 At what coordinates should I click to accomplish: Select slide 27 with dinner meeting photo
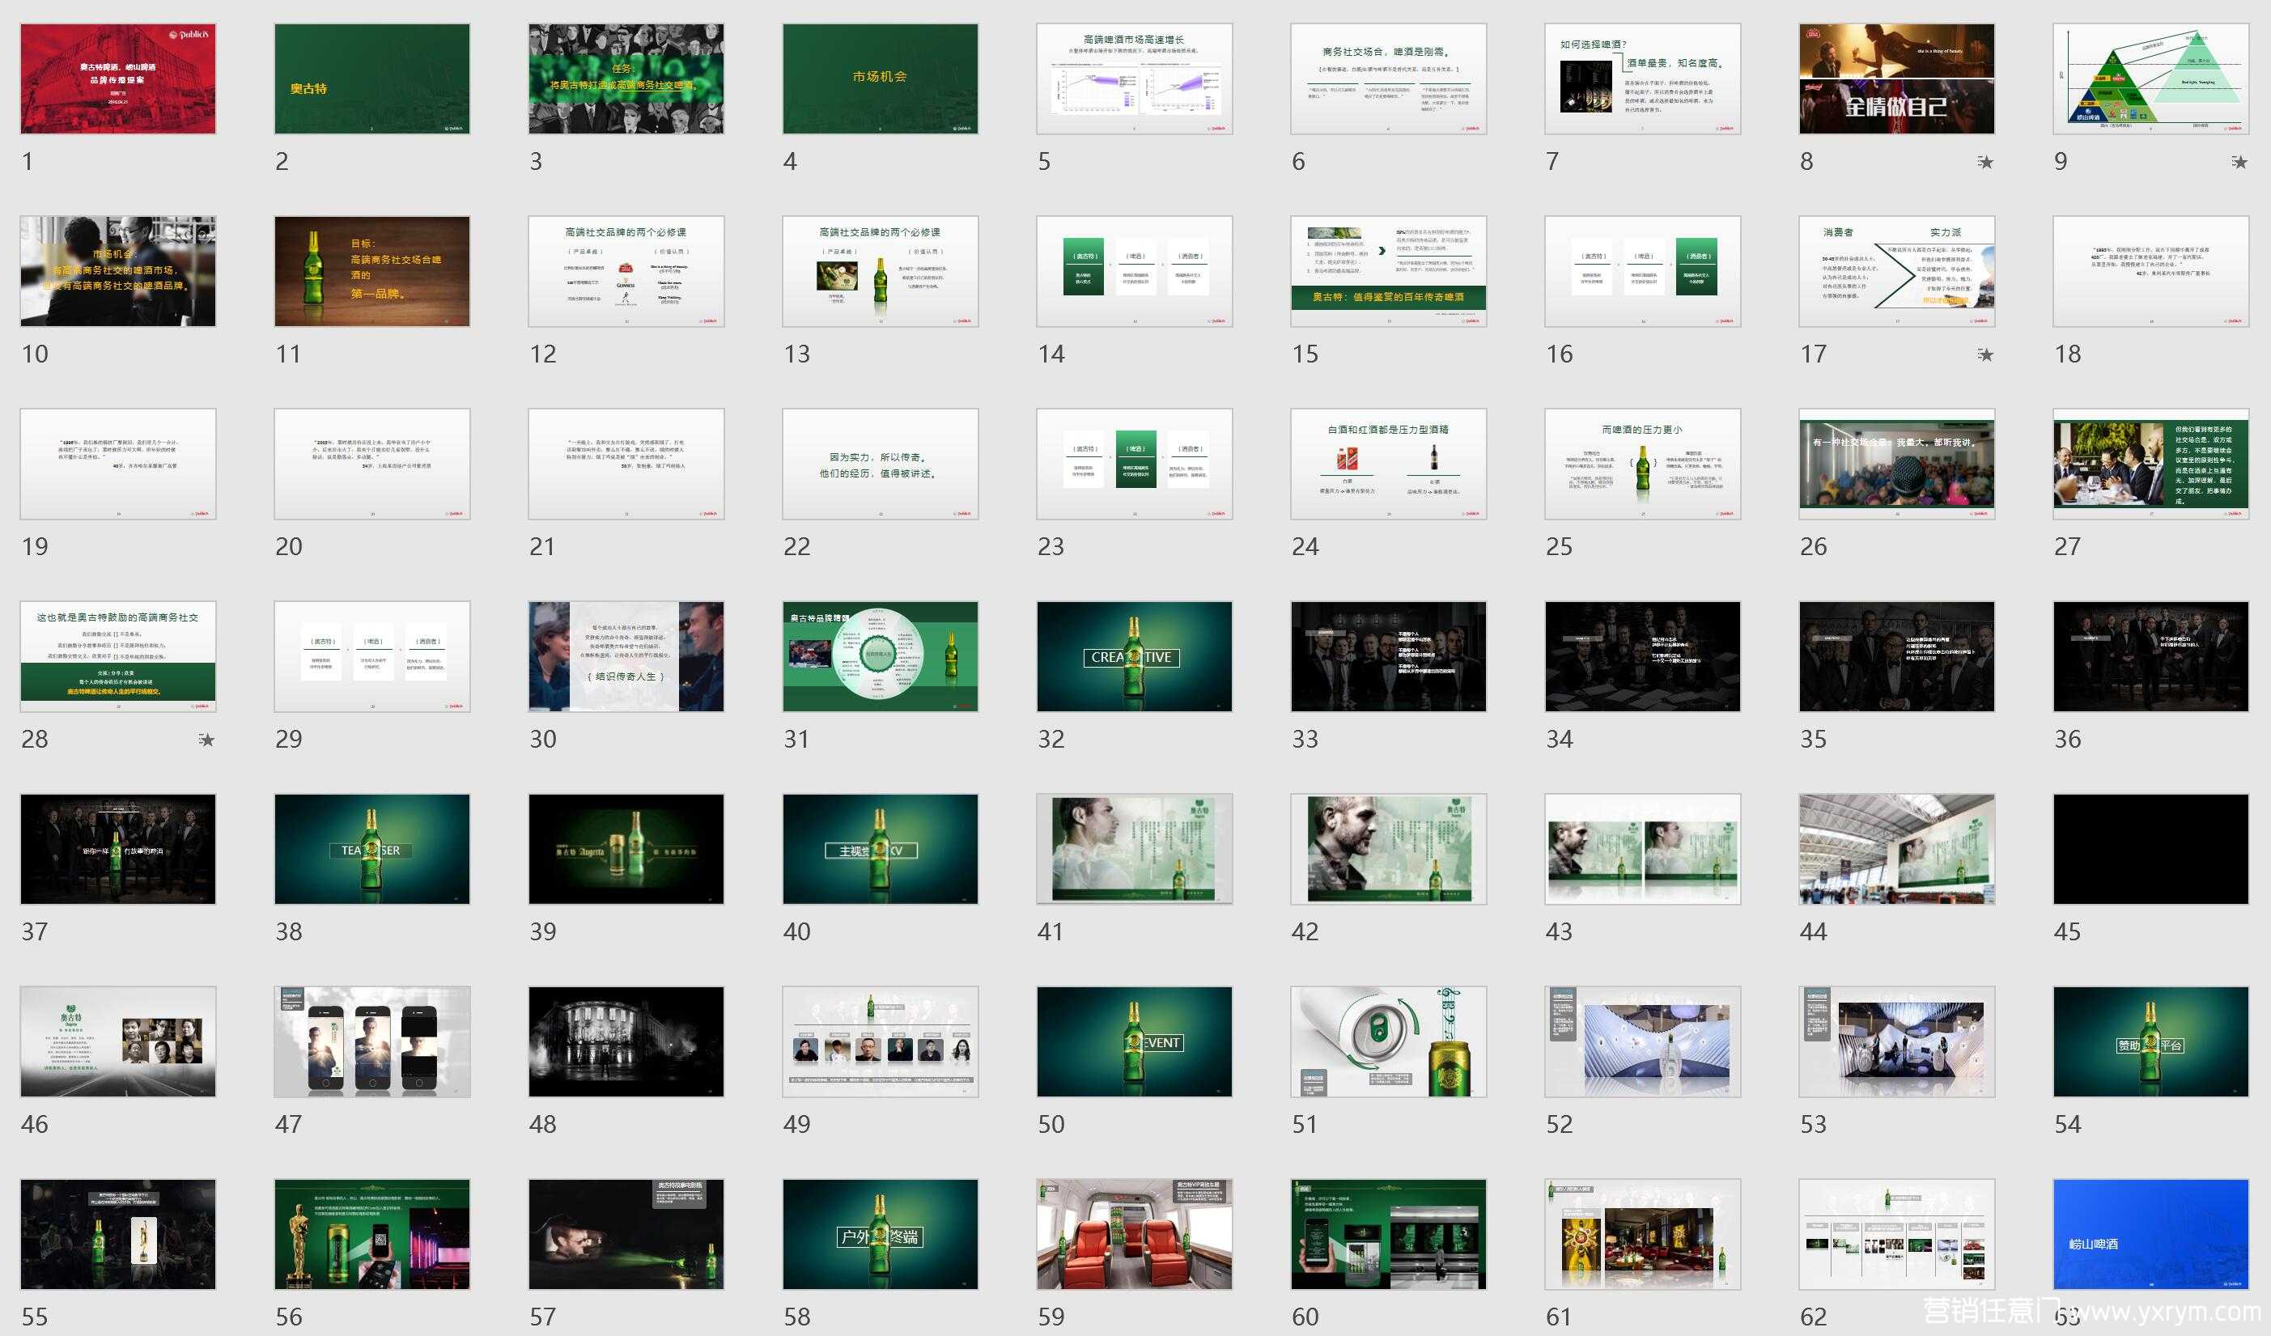pyautogui.click(x=2151, y=464)
